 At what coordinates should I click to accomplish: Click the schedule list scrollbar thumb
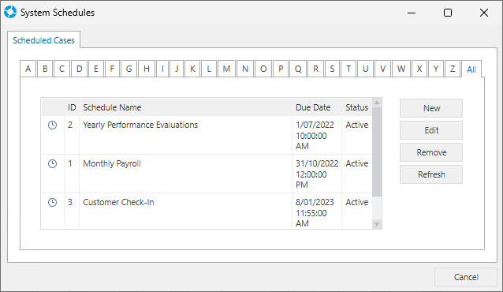point(377,152)
